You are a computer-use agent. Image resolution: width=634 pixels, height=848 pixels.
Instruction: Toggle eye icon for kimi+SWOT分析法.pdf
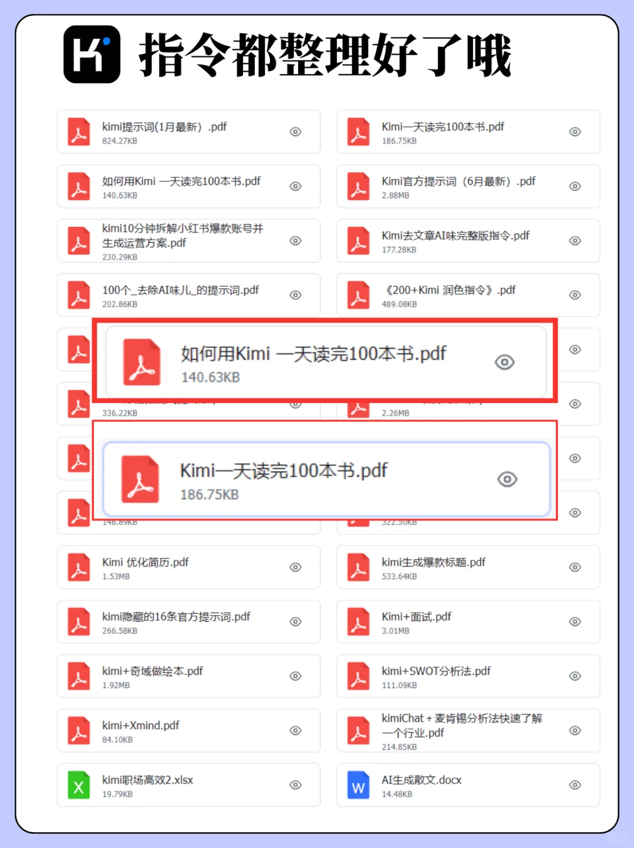pyautogui.click(x=575, y=676)
